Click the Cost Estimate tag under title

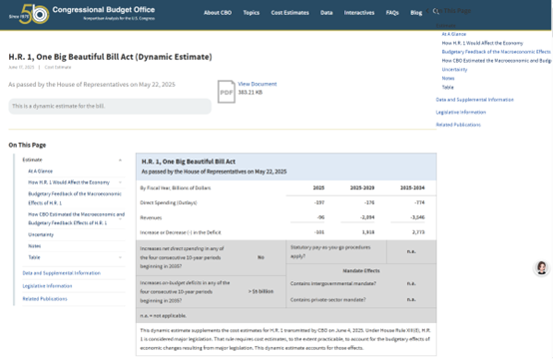(x=58, y=67)
